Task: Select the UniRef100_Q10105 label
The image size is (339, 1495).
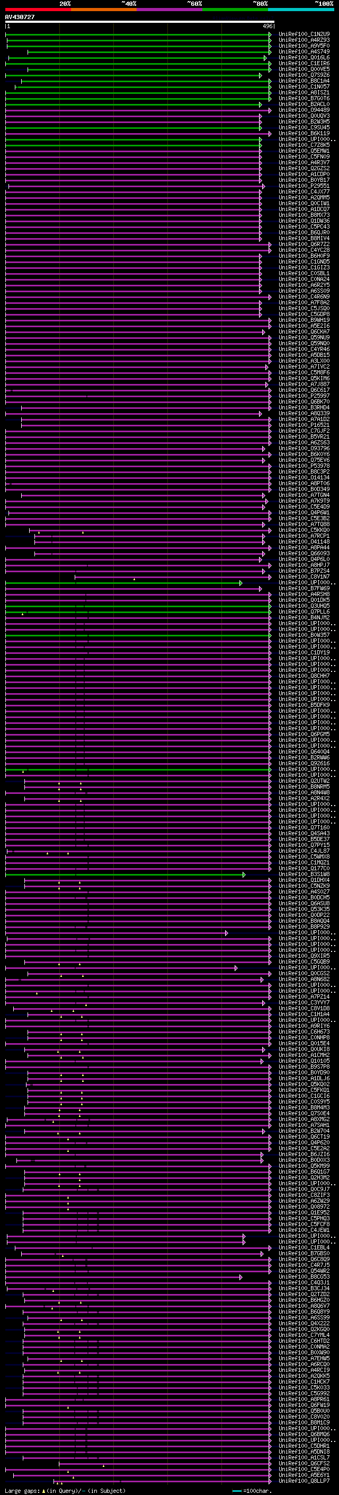Action: tap(304, 1061)
